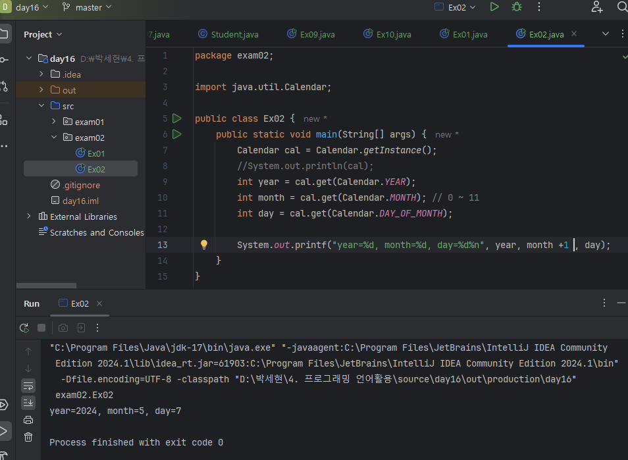628x460 pixels.
Task: Start debugging with the bug icon
Action: pyautogui.click(x=517, y=7)
